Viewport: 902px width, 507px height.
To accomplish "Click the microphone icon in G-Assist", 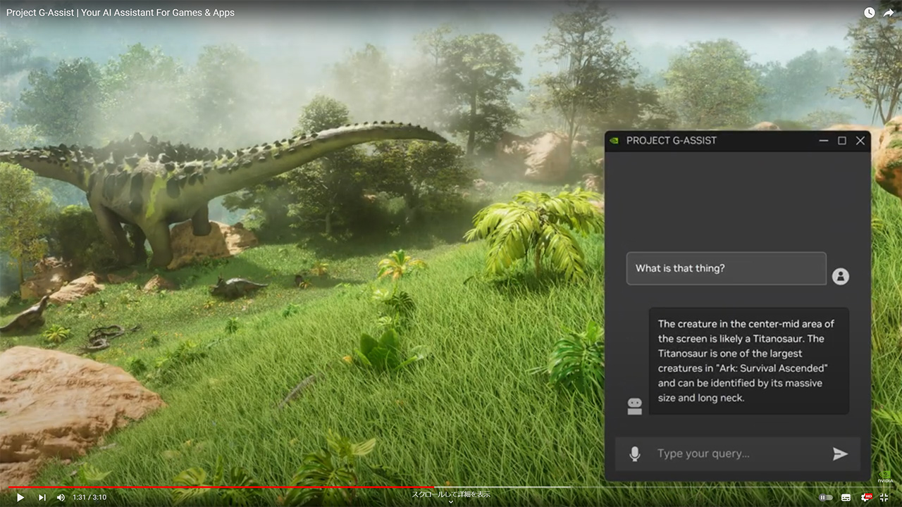I will pyautogui.click(x=635, y=453).
